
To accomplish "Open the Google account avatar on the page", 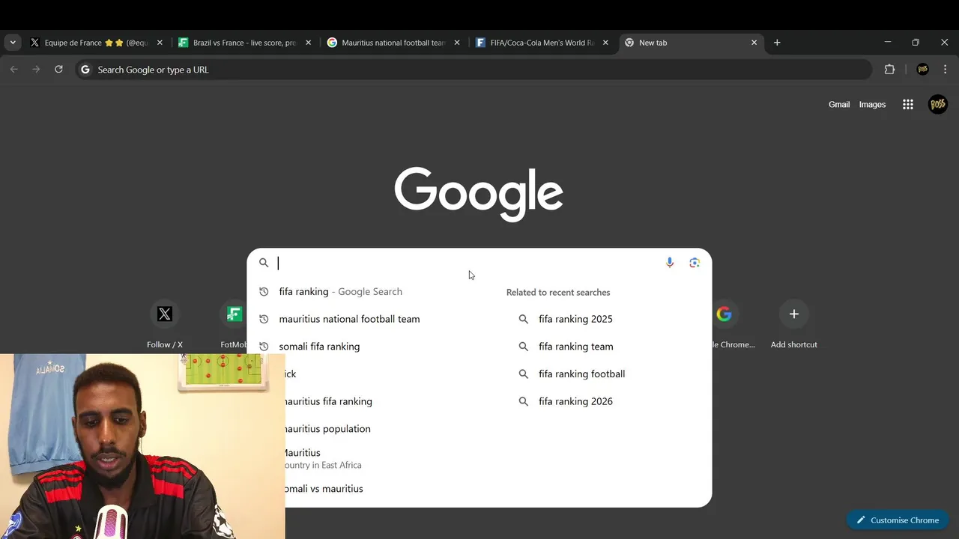I will (x=937, y=105).
